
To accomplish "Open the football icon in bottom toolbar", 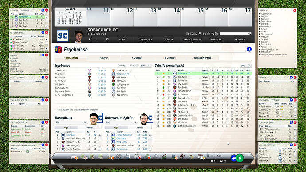I will (x=182, y=156).
